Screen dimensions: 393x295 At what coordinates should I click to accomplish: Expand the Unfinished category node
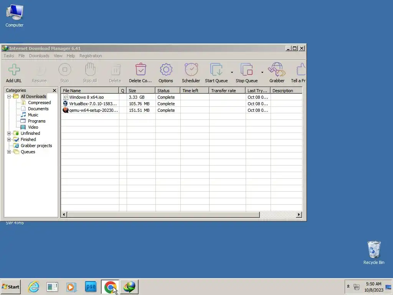[9, 133]
